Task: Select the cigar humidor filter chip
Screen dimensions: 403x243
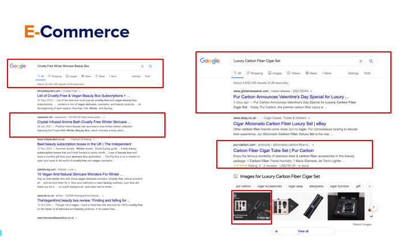Action: [340, 187]
